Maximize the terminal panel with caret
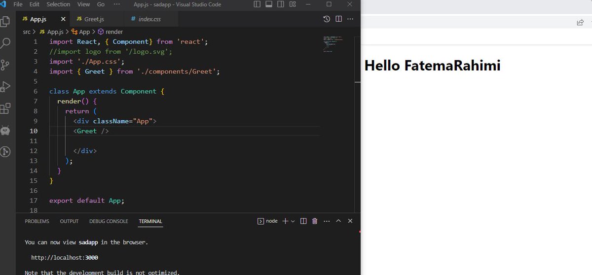 338,221
